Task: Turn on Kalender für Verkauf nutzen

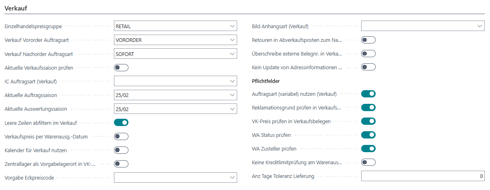Action: point(121,150)
